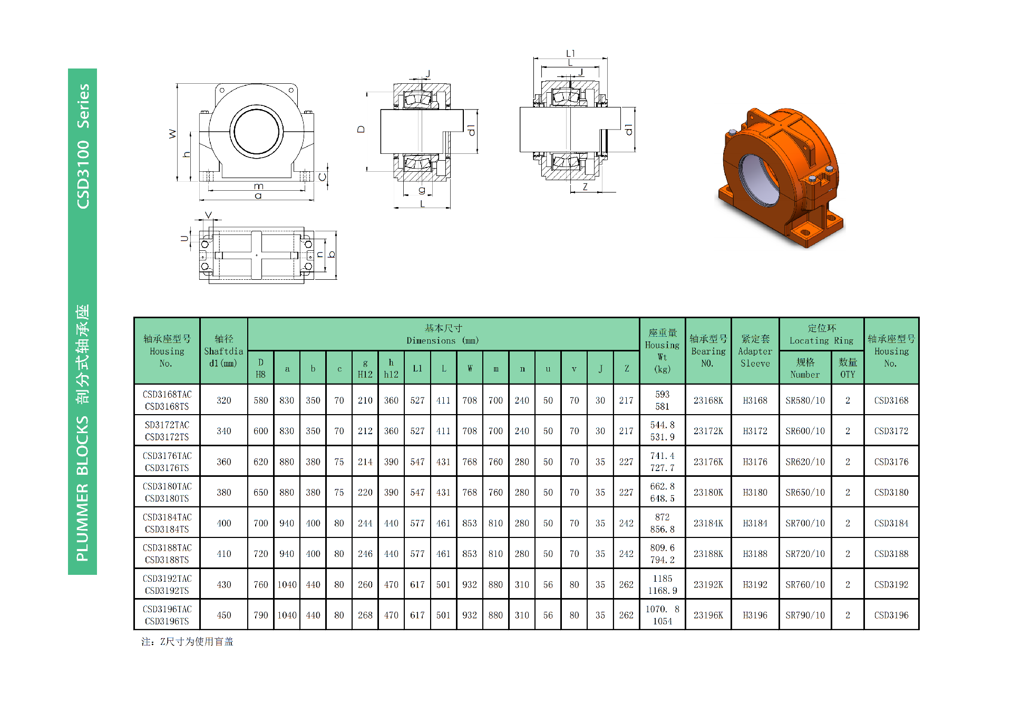This screenshot has width=1012, height=715.
Task: Click adapter sleeve H3184
Action: point(755,523)
